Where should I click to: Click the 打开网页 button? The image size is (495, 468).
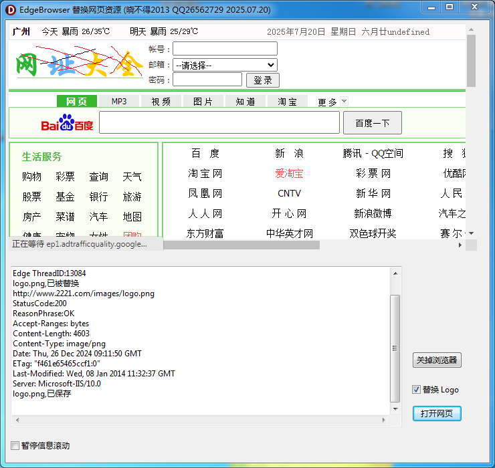[x=437, y=413]
